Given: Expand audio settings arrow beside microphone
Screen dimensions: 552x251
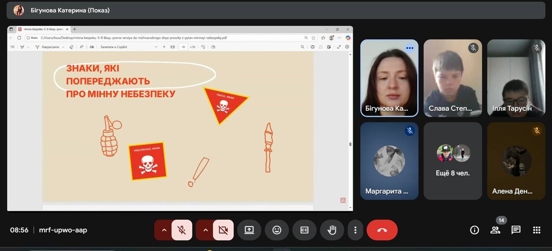Looking at the screenshot, I should tap(164, 230).
